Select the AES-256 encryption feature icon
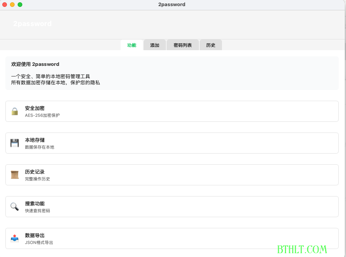The width and height of the screenshot is (346, 257). coord(15,111)
